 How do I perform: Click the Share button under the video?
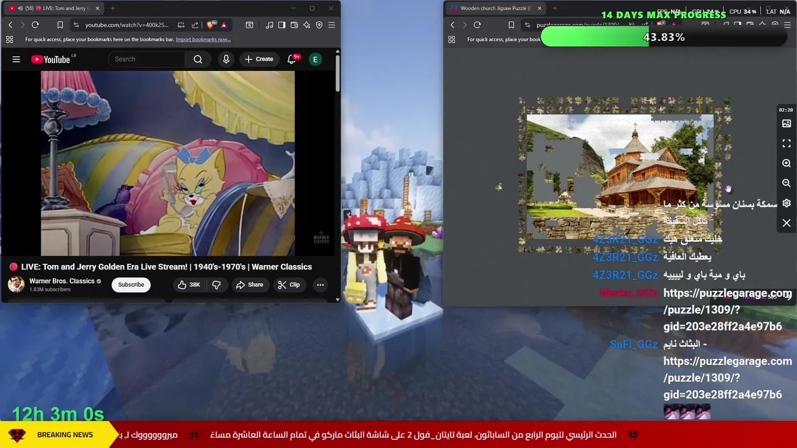pyautogui.click(x=249, y=284)
